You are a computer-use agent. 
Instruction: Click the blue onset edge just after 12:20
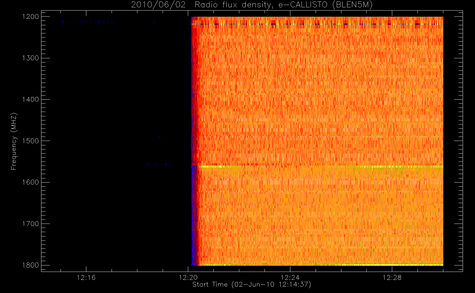click(193, 141)
